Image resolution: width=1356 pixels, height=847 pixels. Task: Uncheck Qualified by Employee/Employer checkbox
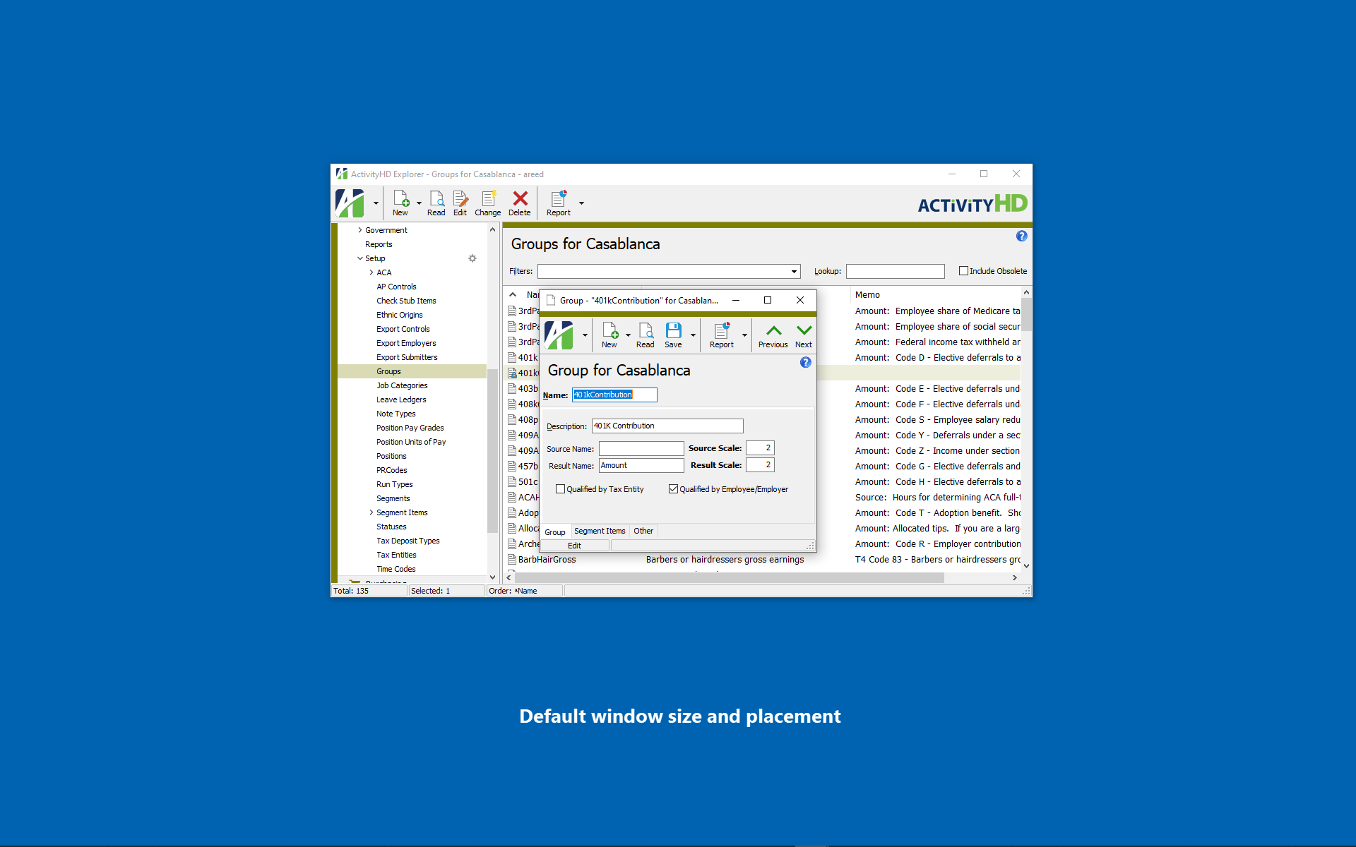coord(674,489)
